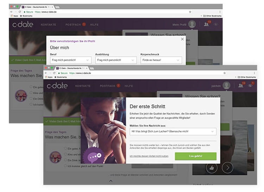Image resolution: width=264 pixels, height=192 pixels.
Task: Select 'Ein gutes' radio option in front window
Action: [66, 148]
